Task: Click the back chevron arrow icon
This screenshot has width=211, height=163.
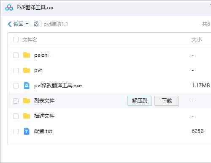Action: pos(10,24)
